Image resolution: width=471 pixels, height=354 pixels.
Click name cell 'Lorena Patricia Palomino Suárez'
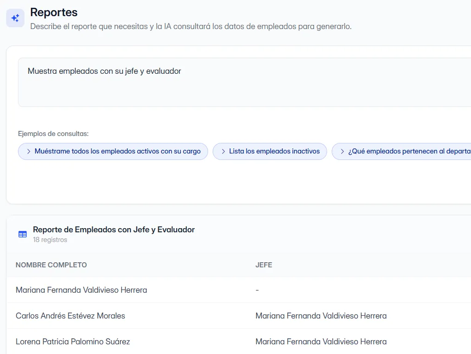coord(73,342)
